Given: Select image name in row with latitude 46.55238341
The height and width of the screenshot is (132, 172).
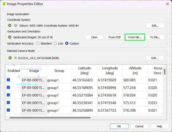Looking at the screenshot, I should 34,103.
